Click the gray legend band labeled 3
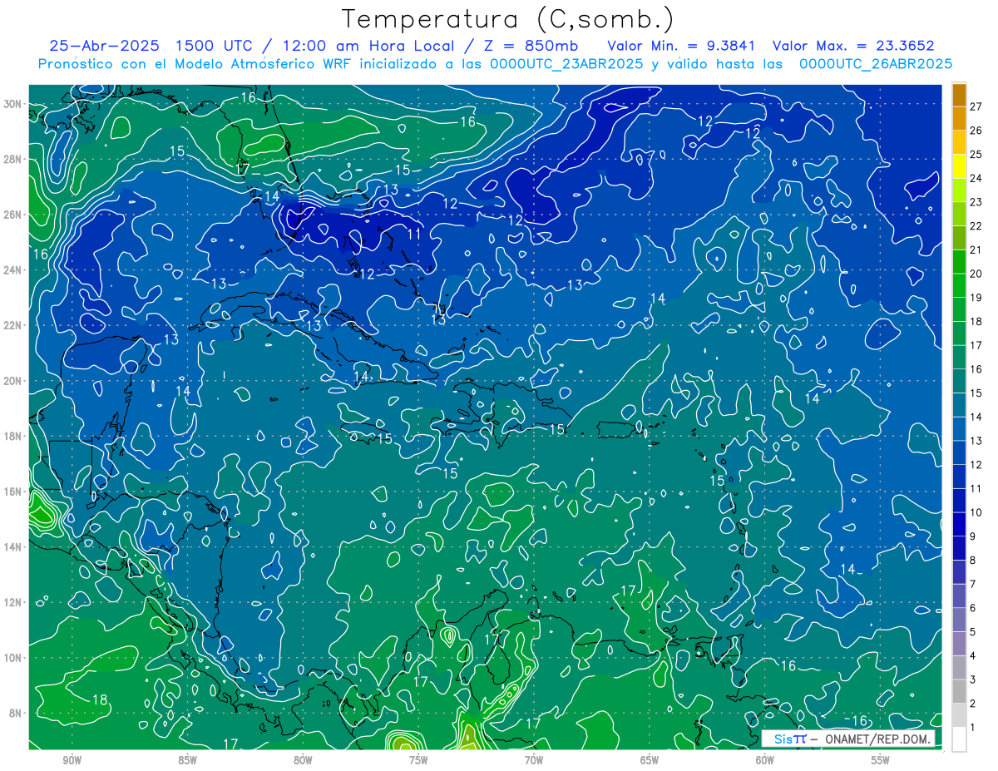The height and width of the screenshot is (771, 998). click(x=959, y=668)
